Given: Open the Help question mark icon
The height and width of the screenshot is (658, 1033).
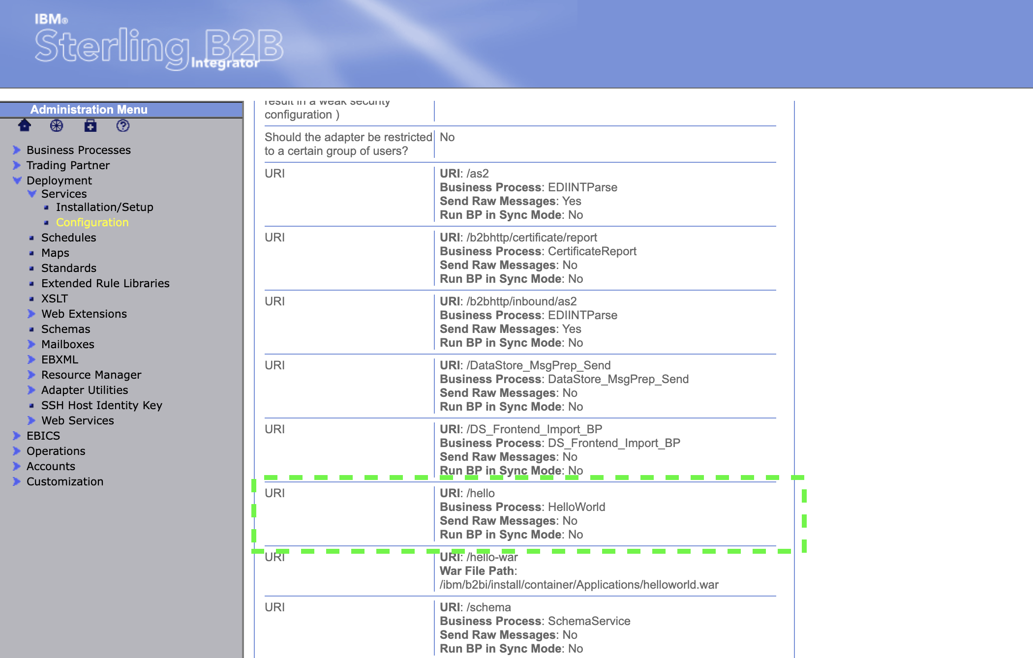Looking at the screenshot, I should click(123, 126).
